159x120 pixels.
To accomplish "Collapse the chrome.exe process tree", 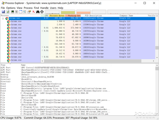I will click(x=3, y=19).
